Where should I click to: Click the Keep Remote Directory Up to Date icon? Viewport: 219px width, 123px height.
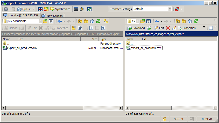pyautogui.click(x=46, y=9)
